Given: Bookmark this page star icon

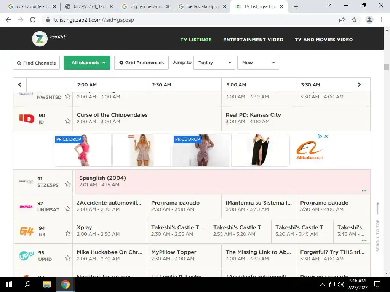Looking at the screenshot, I should point(354,20).
